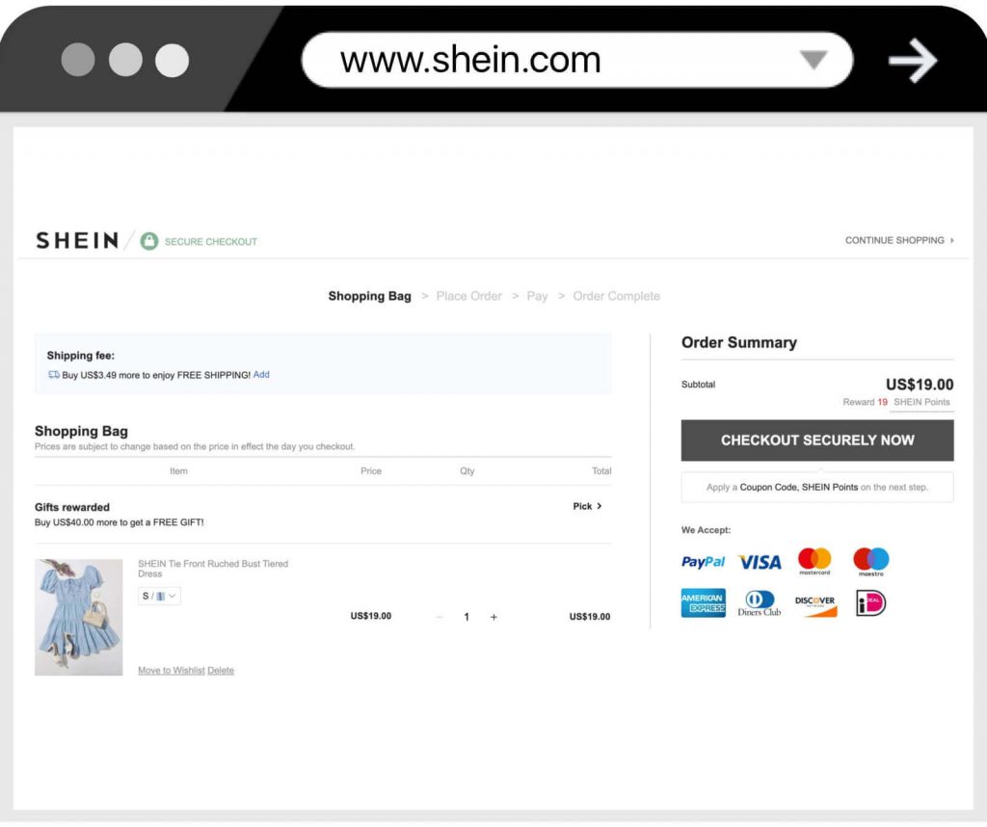Image resolution: width=987 pixels, height=827 pixels.
Task: Select the Discover payment icon
Action: [815, 602]
